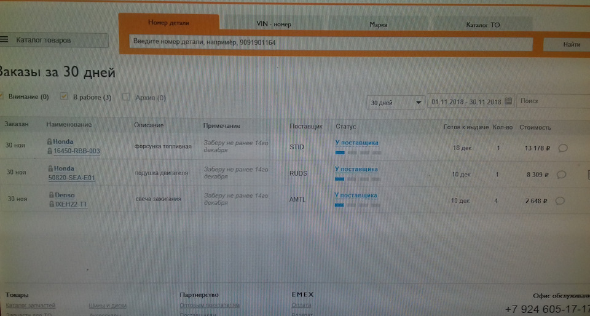Click progress bar under RUDS order status
This screenshot has height=316, width=590.
pos(358,180)
